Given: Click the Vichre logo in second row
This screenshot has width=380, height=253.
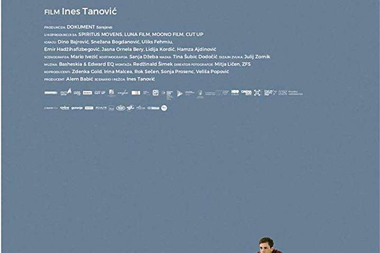Looking at the screenshot, I should 64,108.
